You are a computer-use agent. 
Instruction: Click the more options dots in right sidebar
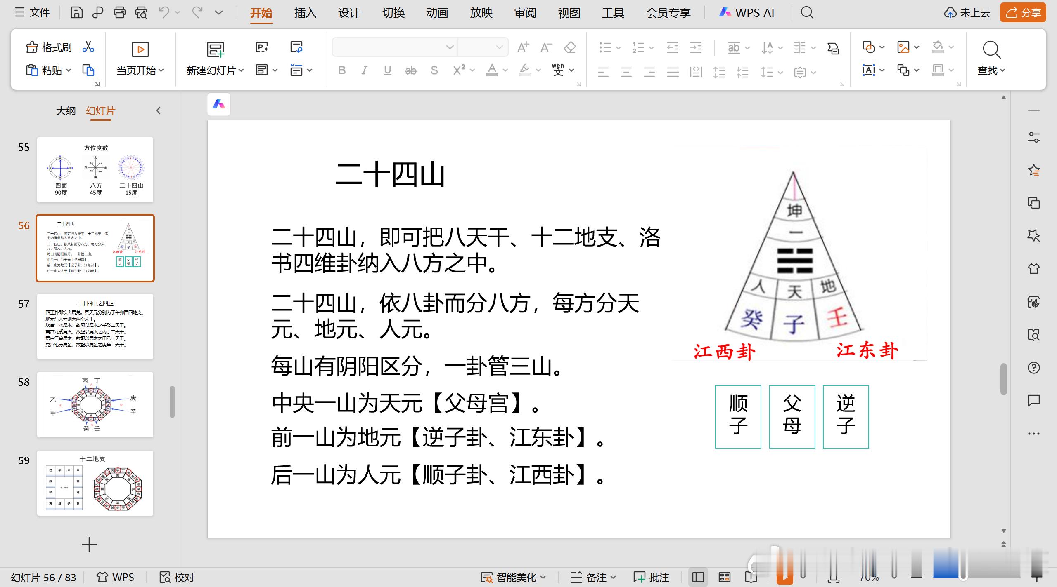[x=1034, y=434]
